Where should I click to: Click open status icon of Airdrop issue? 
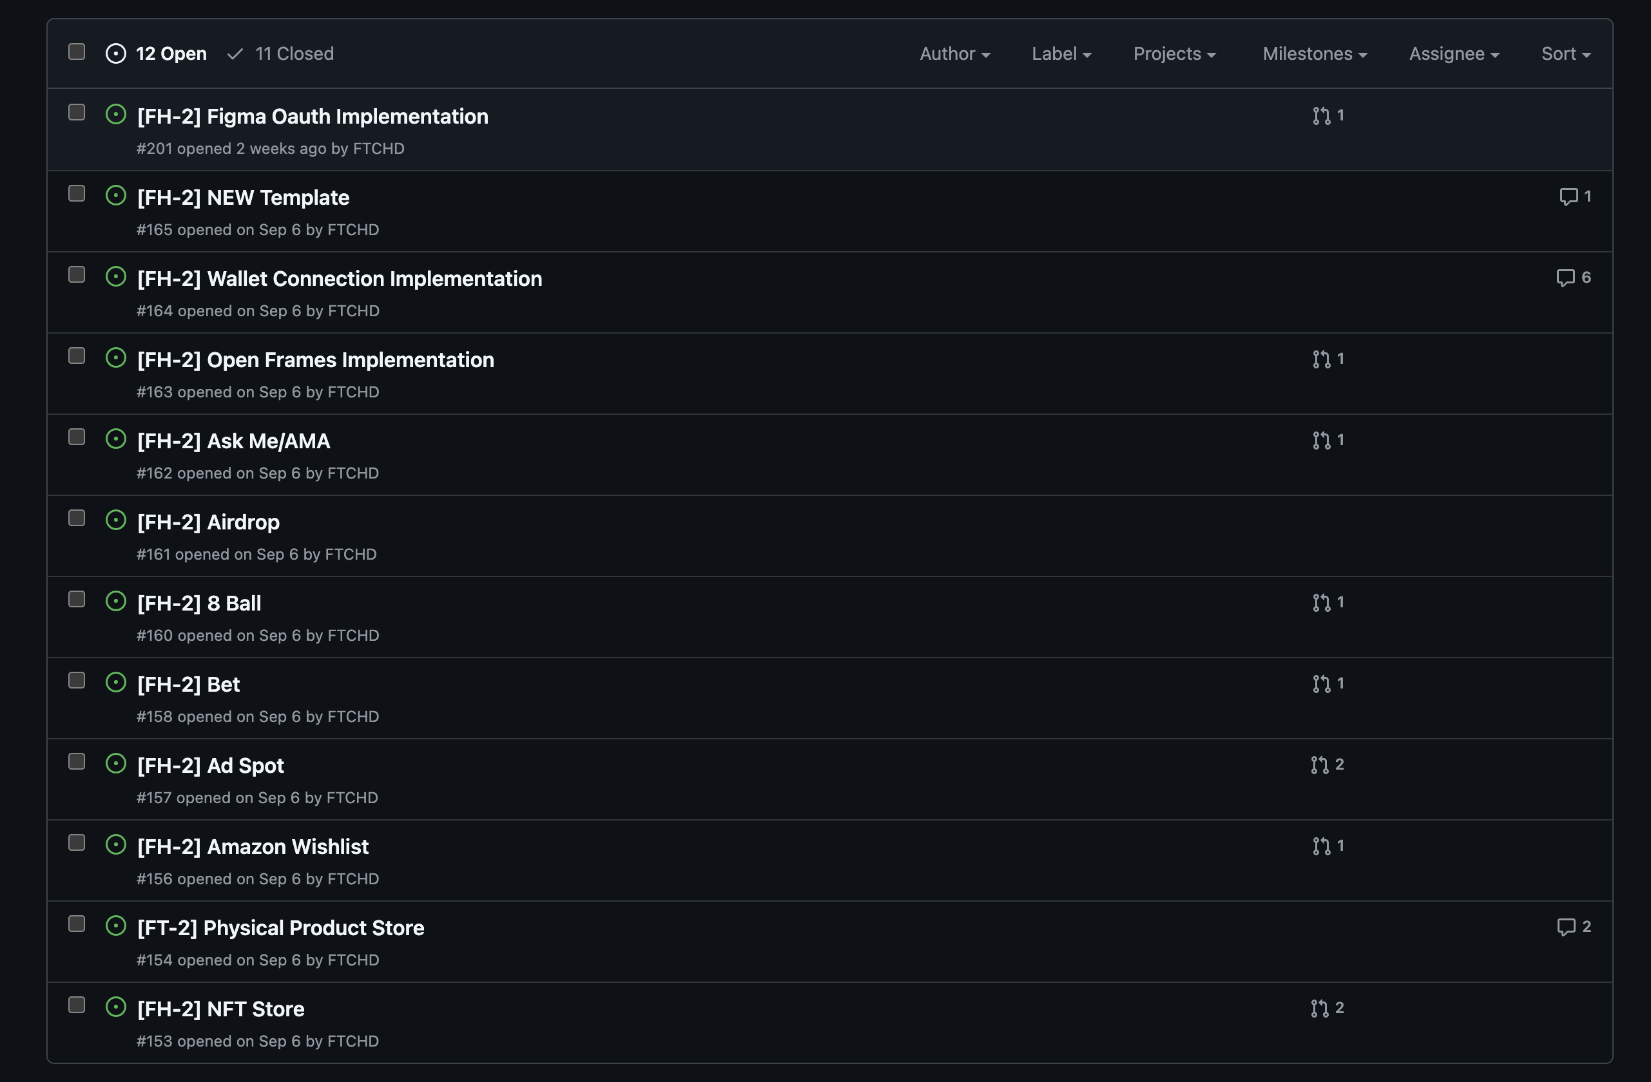point(116,520)
